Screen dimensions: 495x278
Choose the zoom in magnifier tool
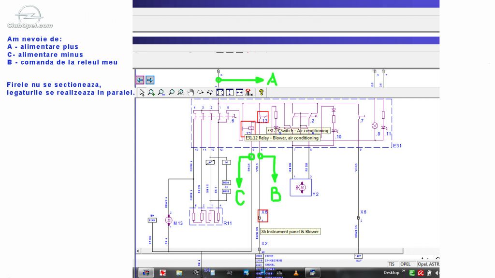(x=151, y=93)
